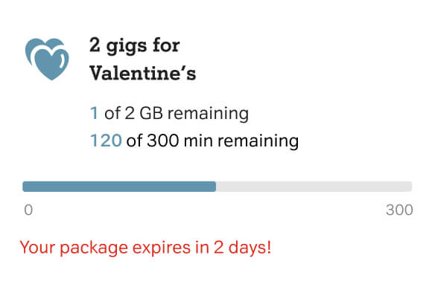
Task: Tap the red "Your package expires" warning
Action: [145, 248]
